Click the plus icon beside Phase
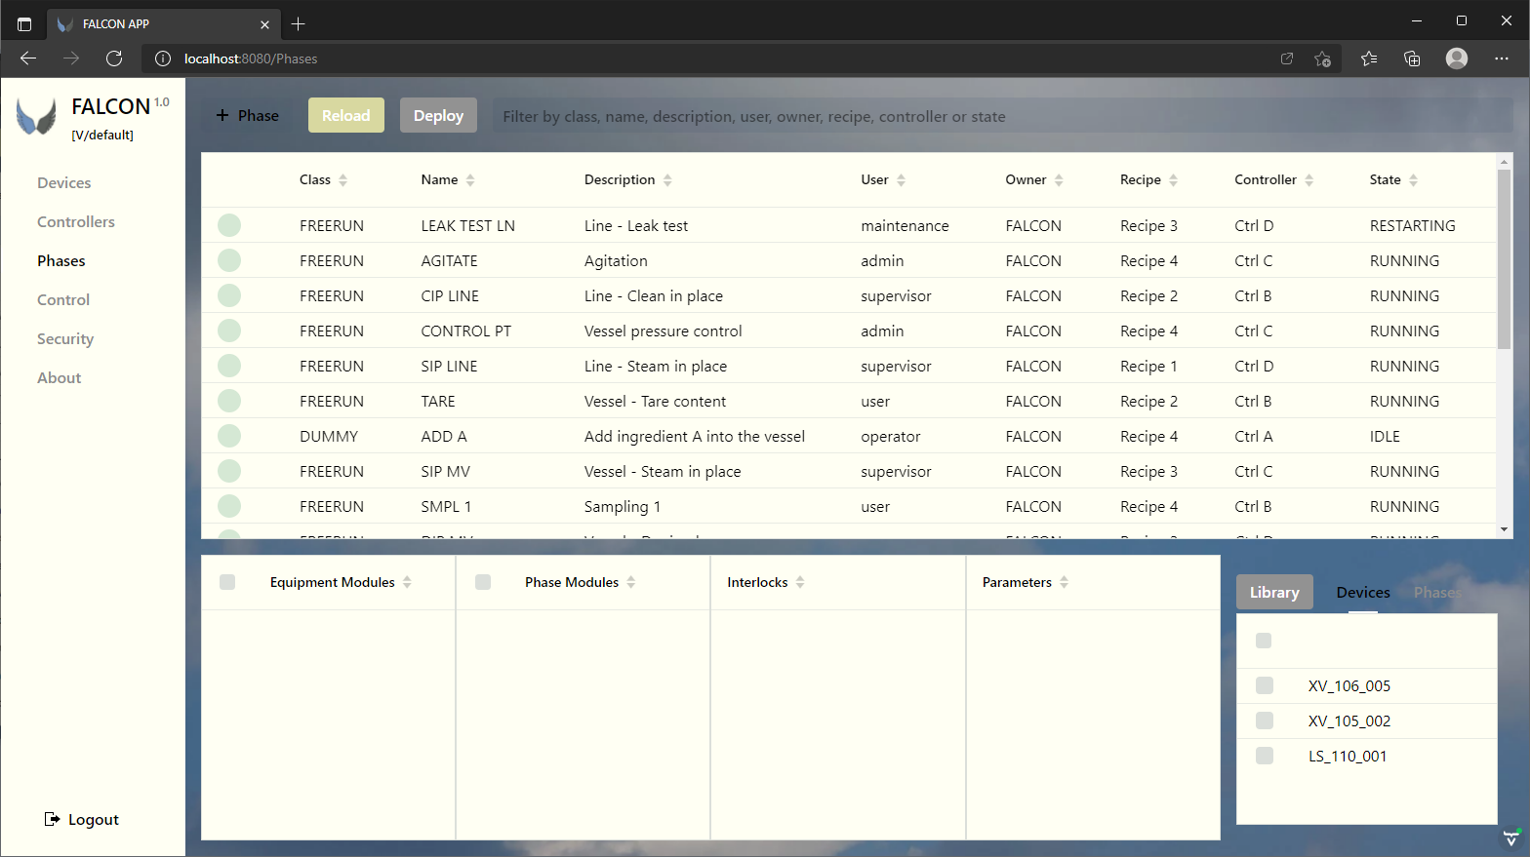 [x=222, y=115]
